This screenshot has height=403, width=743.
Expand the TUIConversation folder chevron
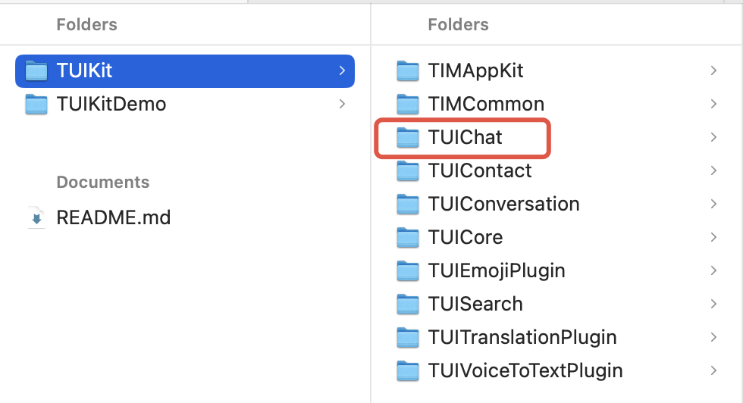coord(713,204)
